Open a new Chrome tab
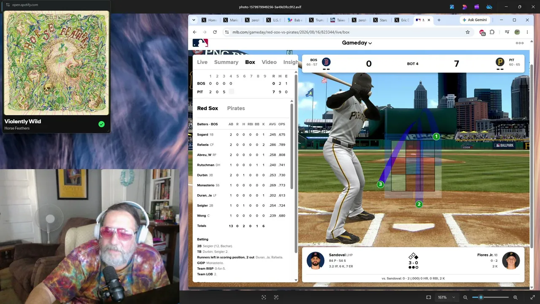 (439, 20)
